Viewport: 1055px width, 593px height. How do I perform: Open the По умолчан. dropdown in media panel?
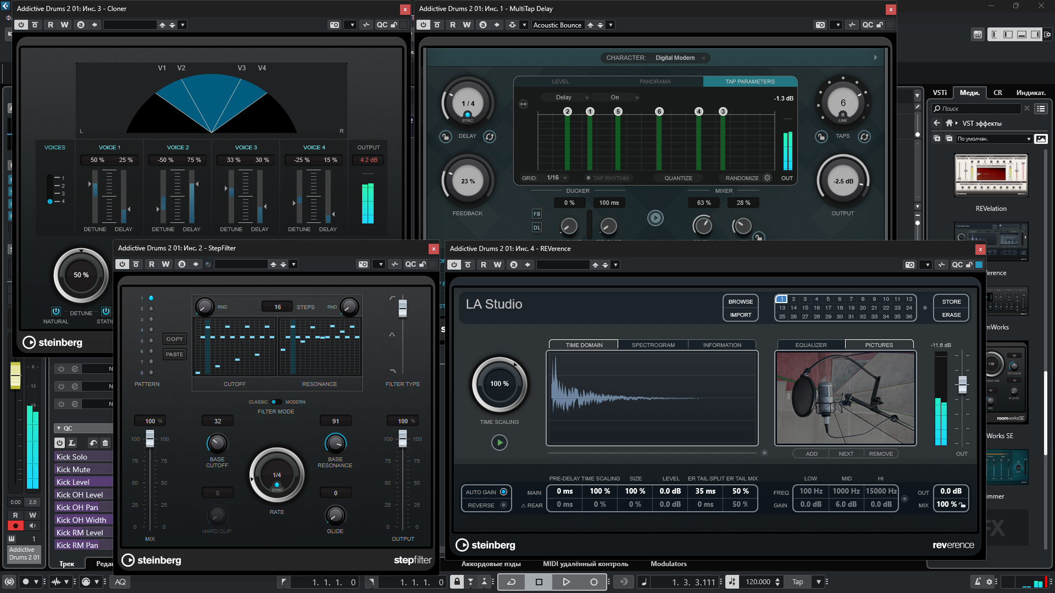point(994,139)
